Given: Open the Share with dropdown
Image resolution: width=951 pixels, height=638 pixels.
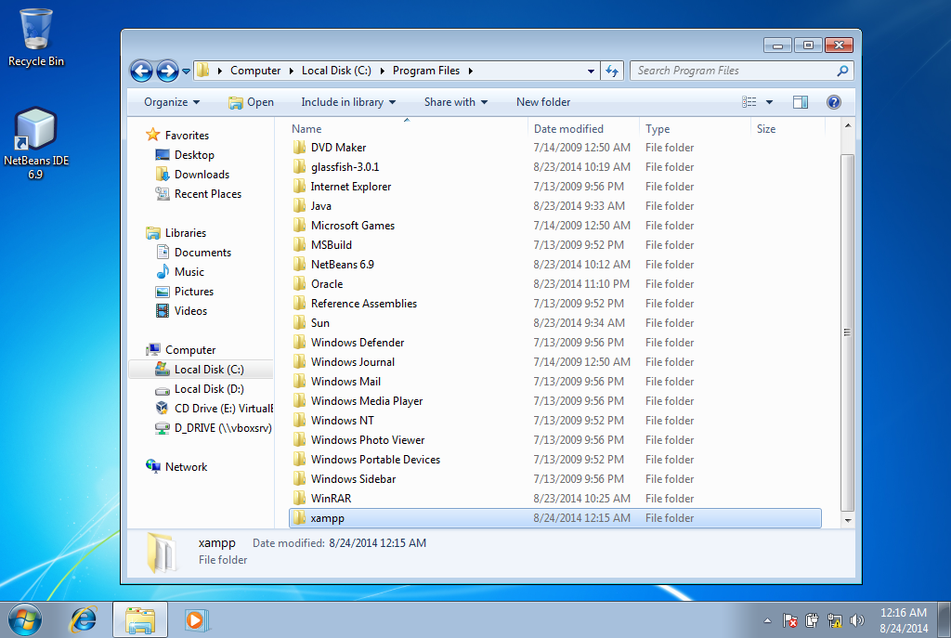Looking at the screenshot, I should click(x=455, y=102).
